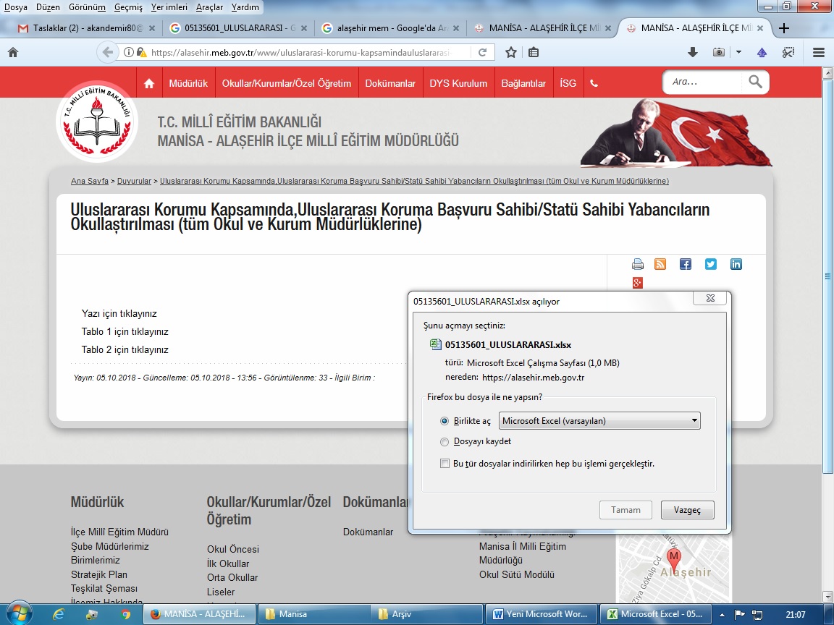Open the Microsoft Excel (varsayılan) dropdown
This screenshot has height=625, width=834.
[599, 421]
